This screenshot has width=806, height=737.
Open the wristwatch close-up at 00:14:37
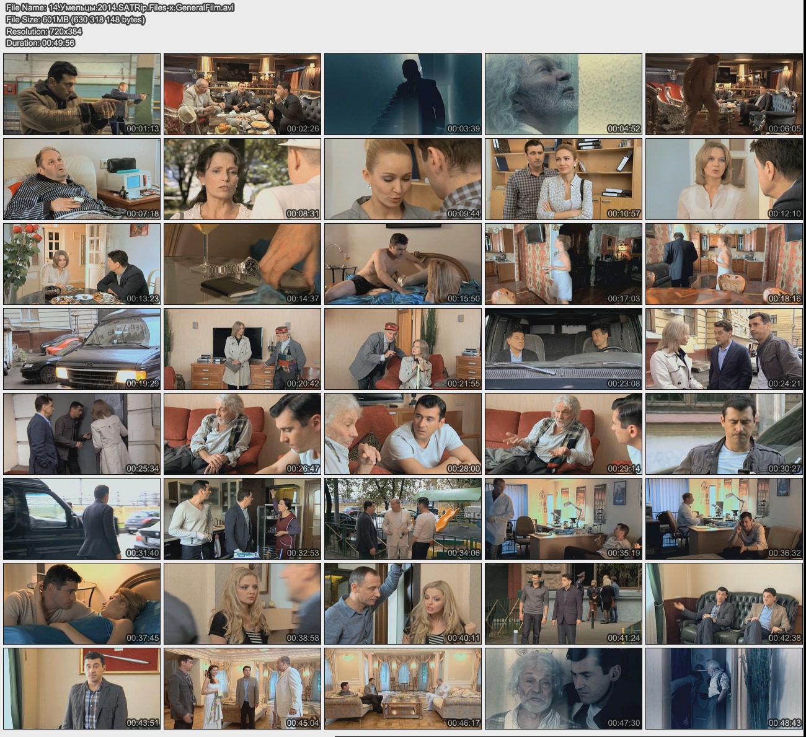(x=242, y=264)
